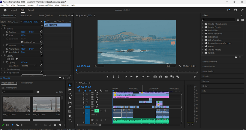
Task: Open the Blend Mode dropdown
Action: click(28, 66)
